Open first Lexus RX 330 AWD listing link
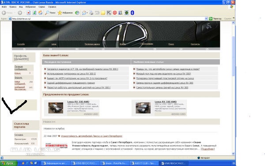 pyautogui.click(x=78, y=102)
